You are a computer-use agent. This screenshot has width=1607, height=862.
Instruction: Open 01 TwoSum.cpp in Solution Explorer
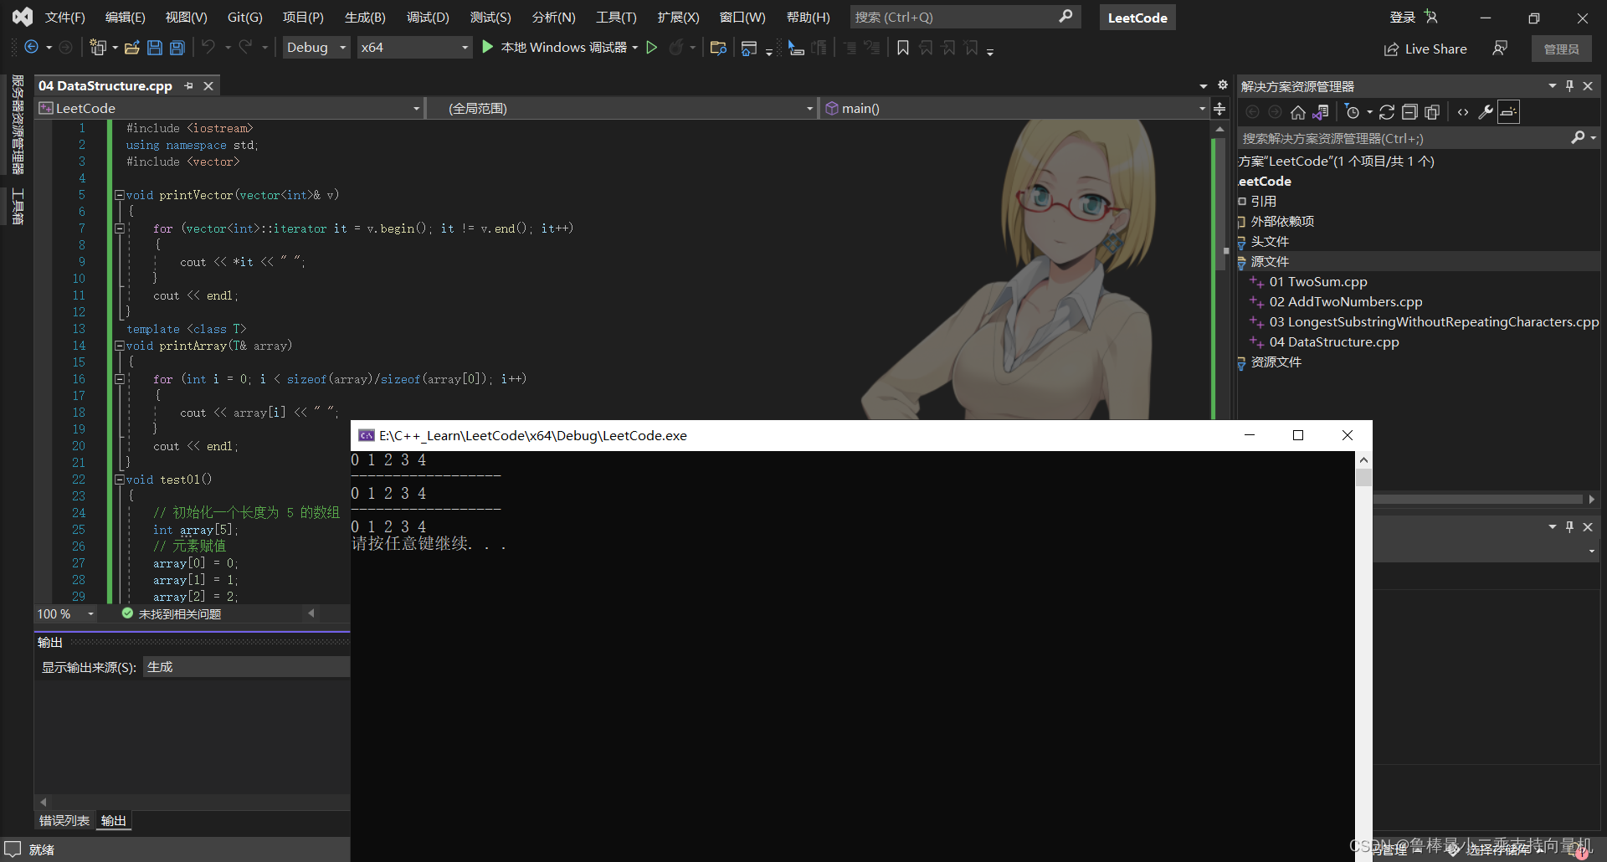tap(1317, 282)
